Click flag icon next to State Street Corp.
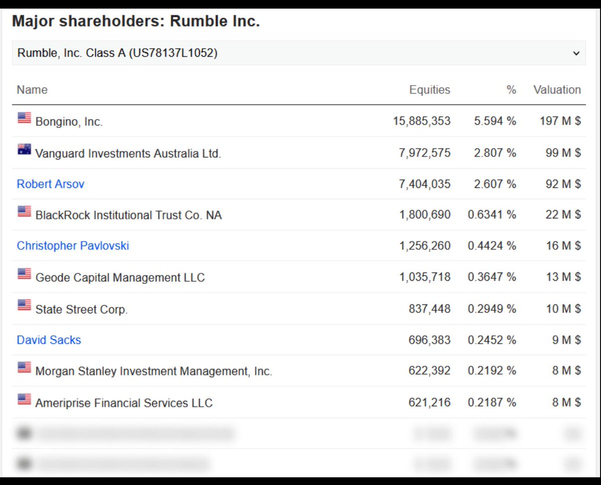 tap(24, 305)
